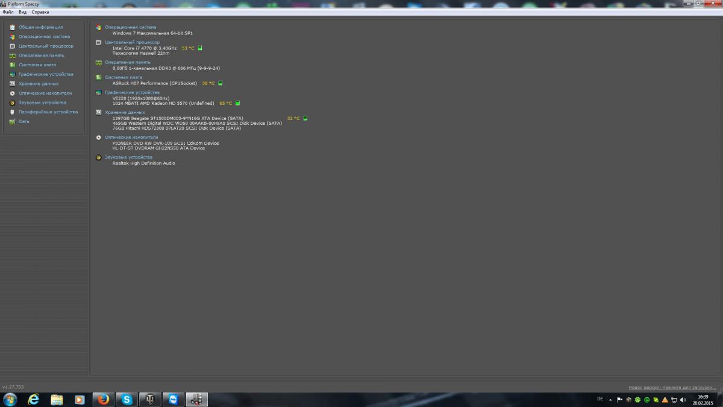Click the Realtek High Definition Audio line
This screenshot has width=723, height=407.
pyautogui.click(x=144, y=163)
